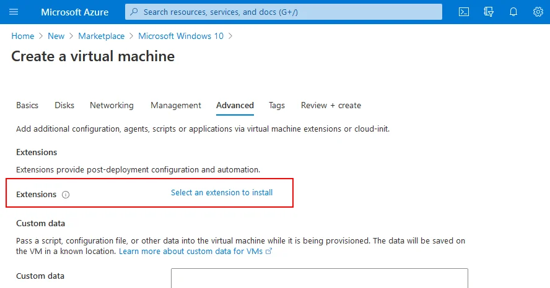The height and width of the screenshot is (288, 550).
Task: Navigate to Home breadcrumb
Action: tap(23, 36)
